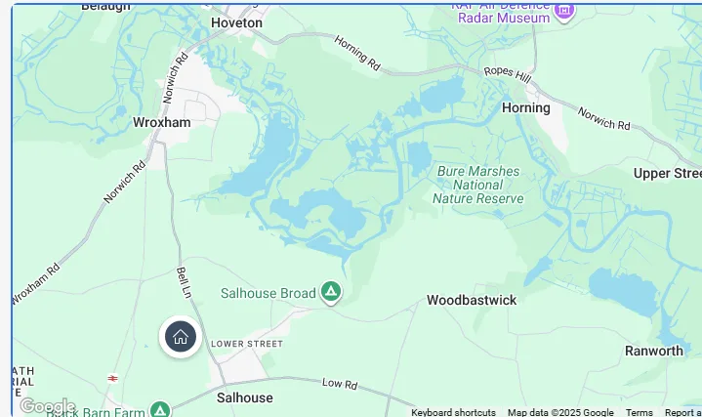Click the Salhouse Broad text label
This screenshot has width=702, height=417.
pyautogui.click(x=268, y=293)
